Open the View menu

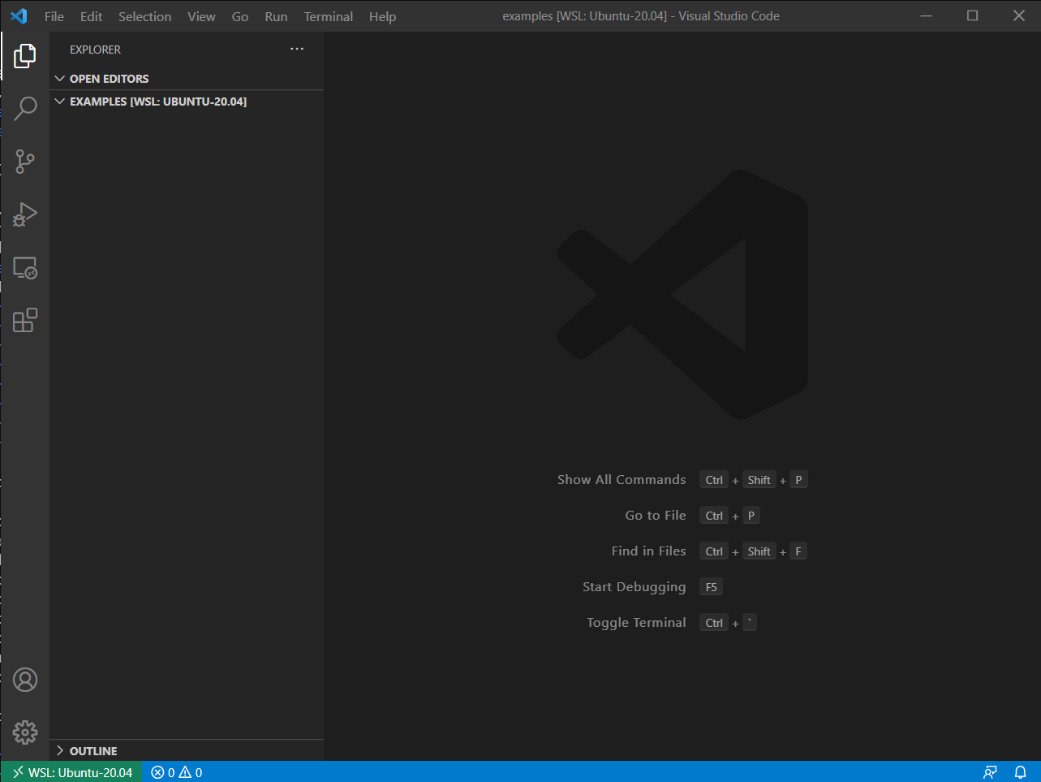point(201,16)
